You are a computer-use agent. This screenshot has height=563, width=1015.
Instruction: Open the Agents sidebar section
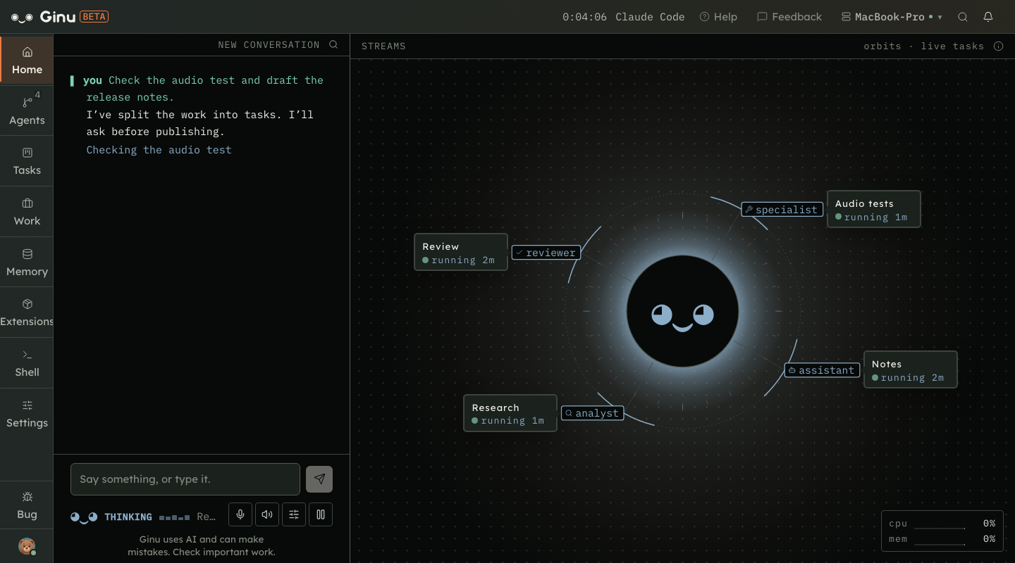(x=27, y=110)
